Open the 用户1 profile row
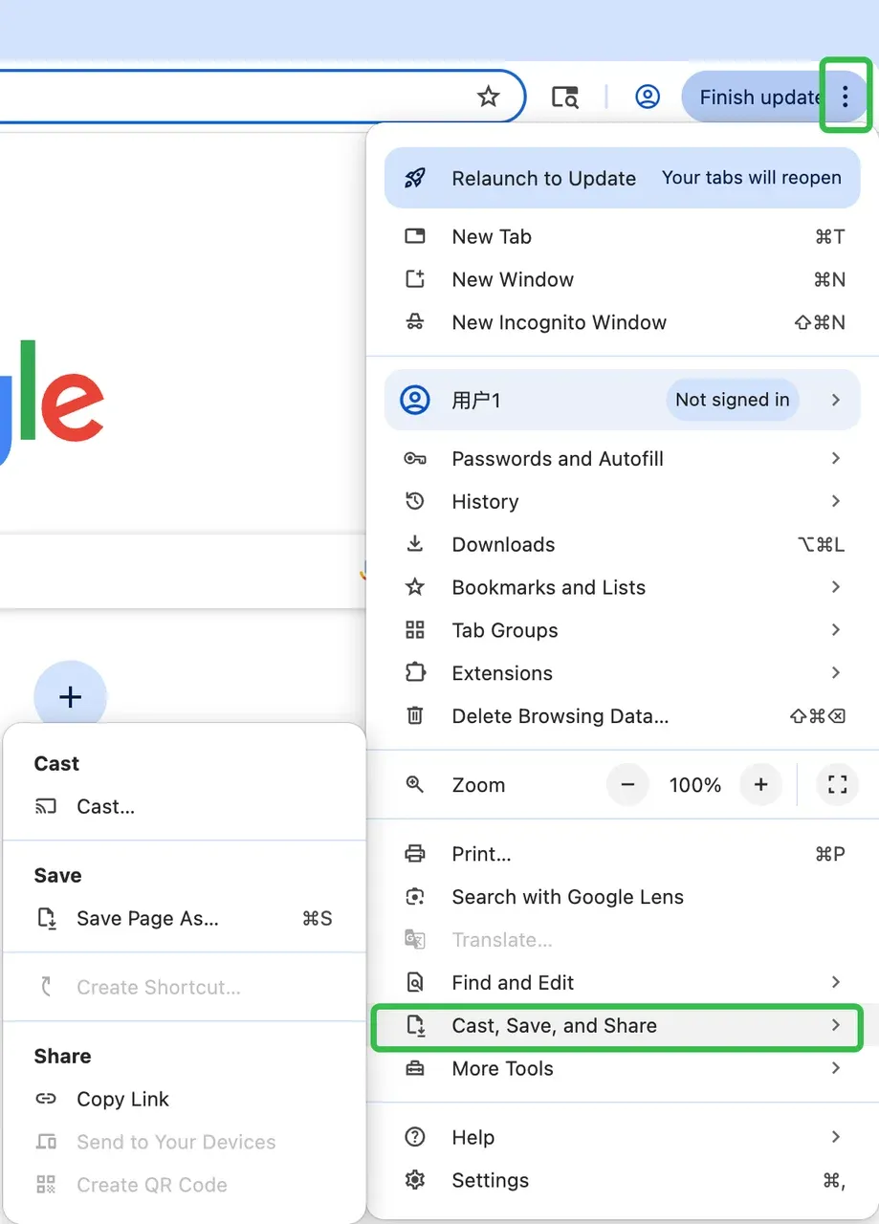The height and width of the screenshot is (1224, 879). 623,400
